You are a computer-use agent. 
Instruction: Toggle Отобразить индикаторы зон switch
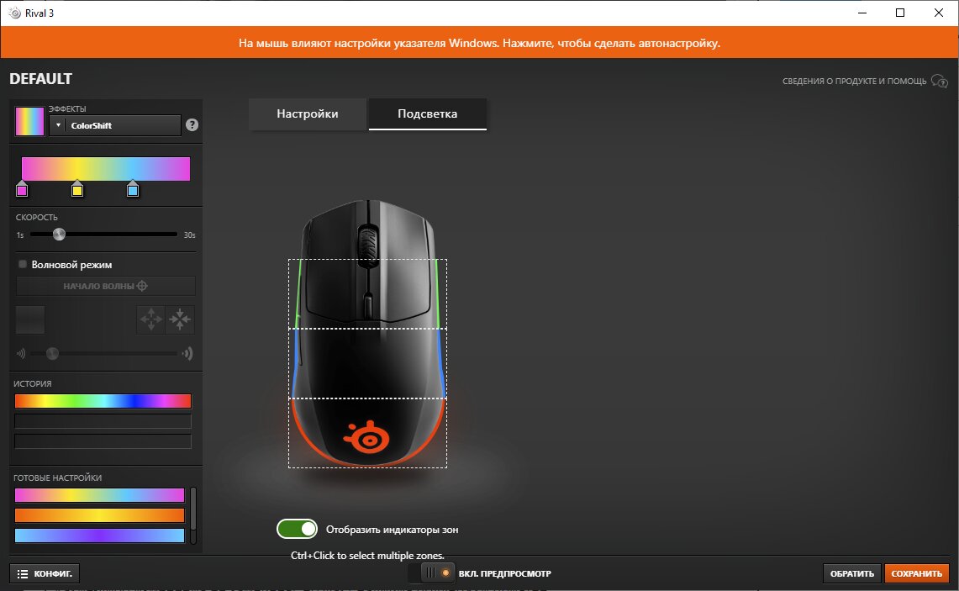point(298,529)
